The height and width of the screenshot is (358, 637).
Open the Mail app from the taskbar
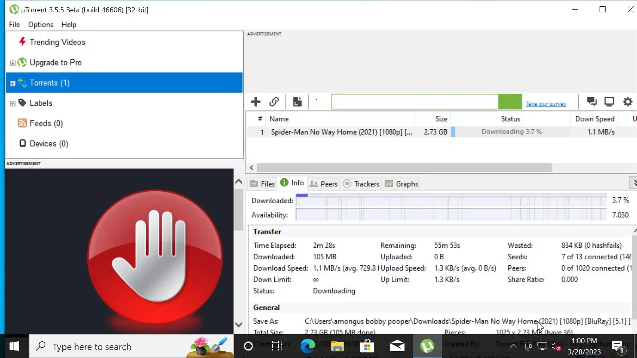(x=397, y=346)
